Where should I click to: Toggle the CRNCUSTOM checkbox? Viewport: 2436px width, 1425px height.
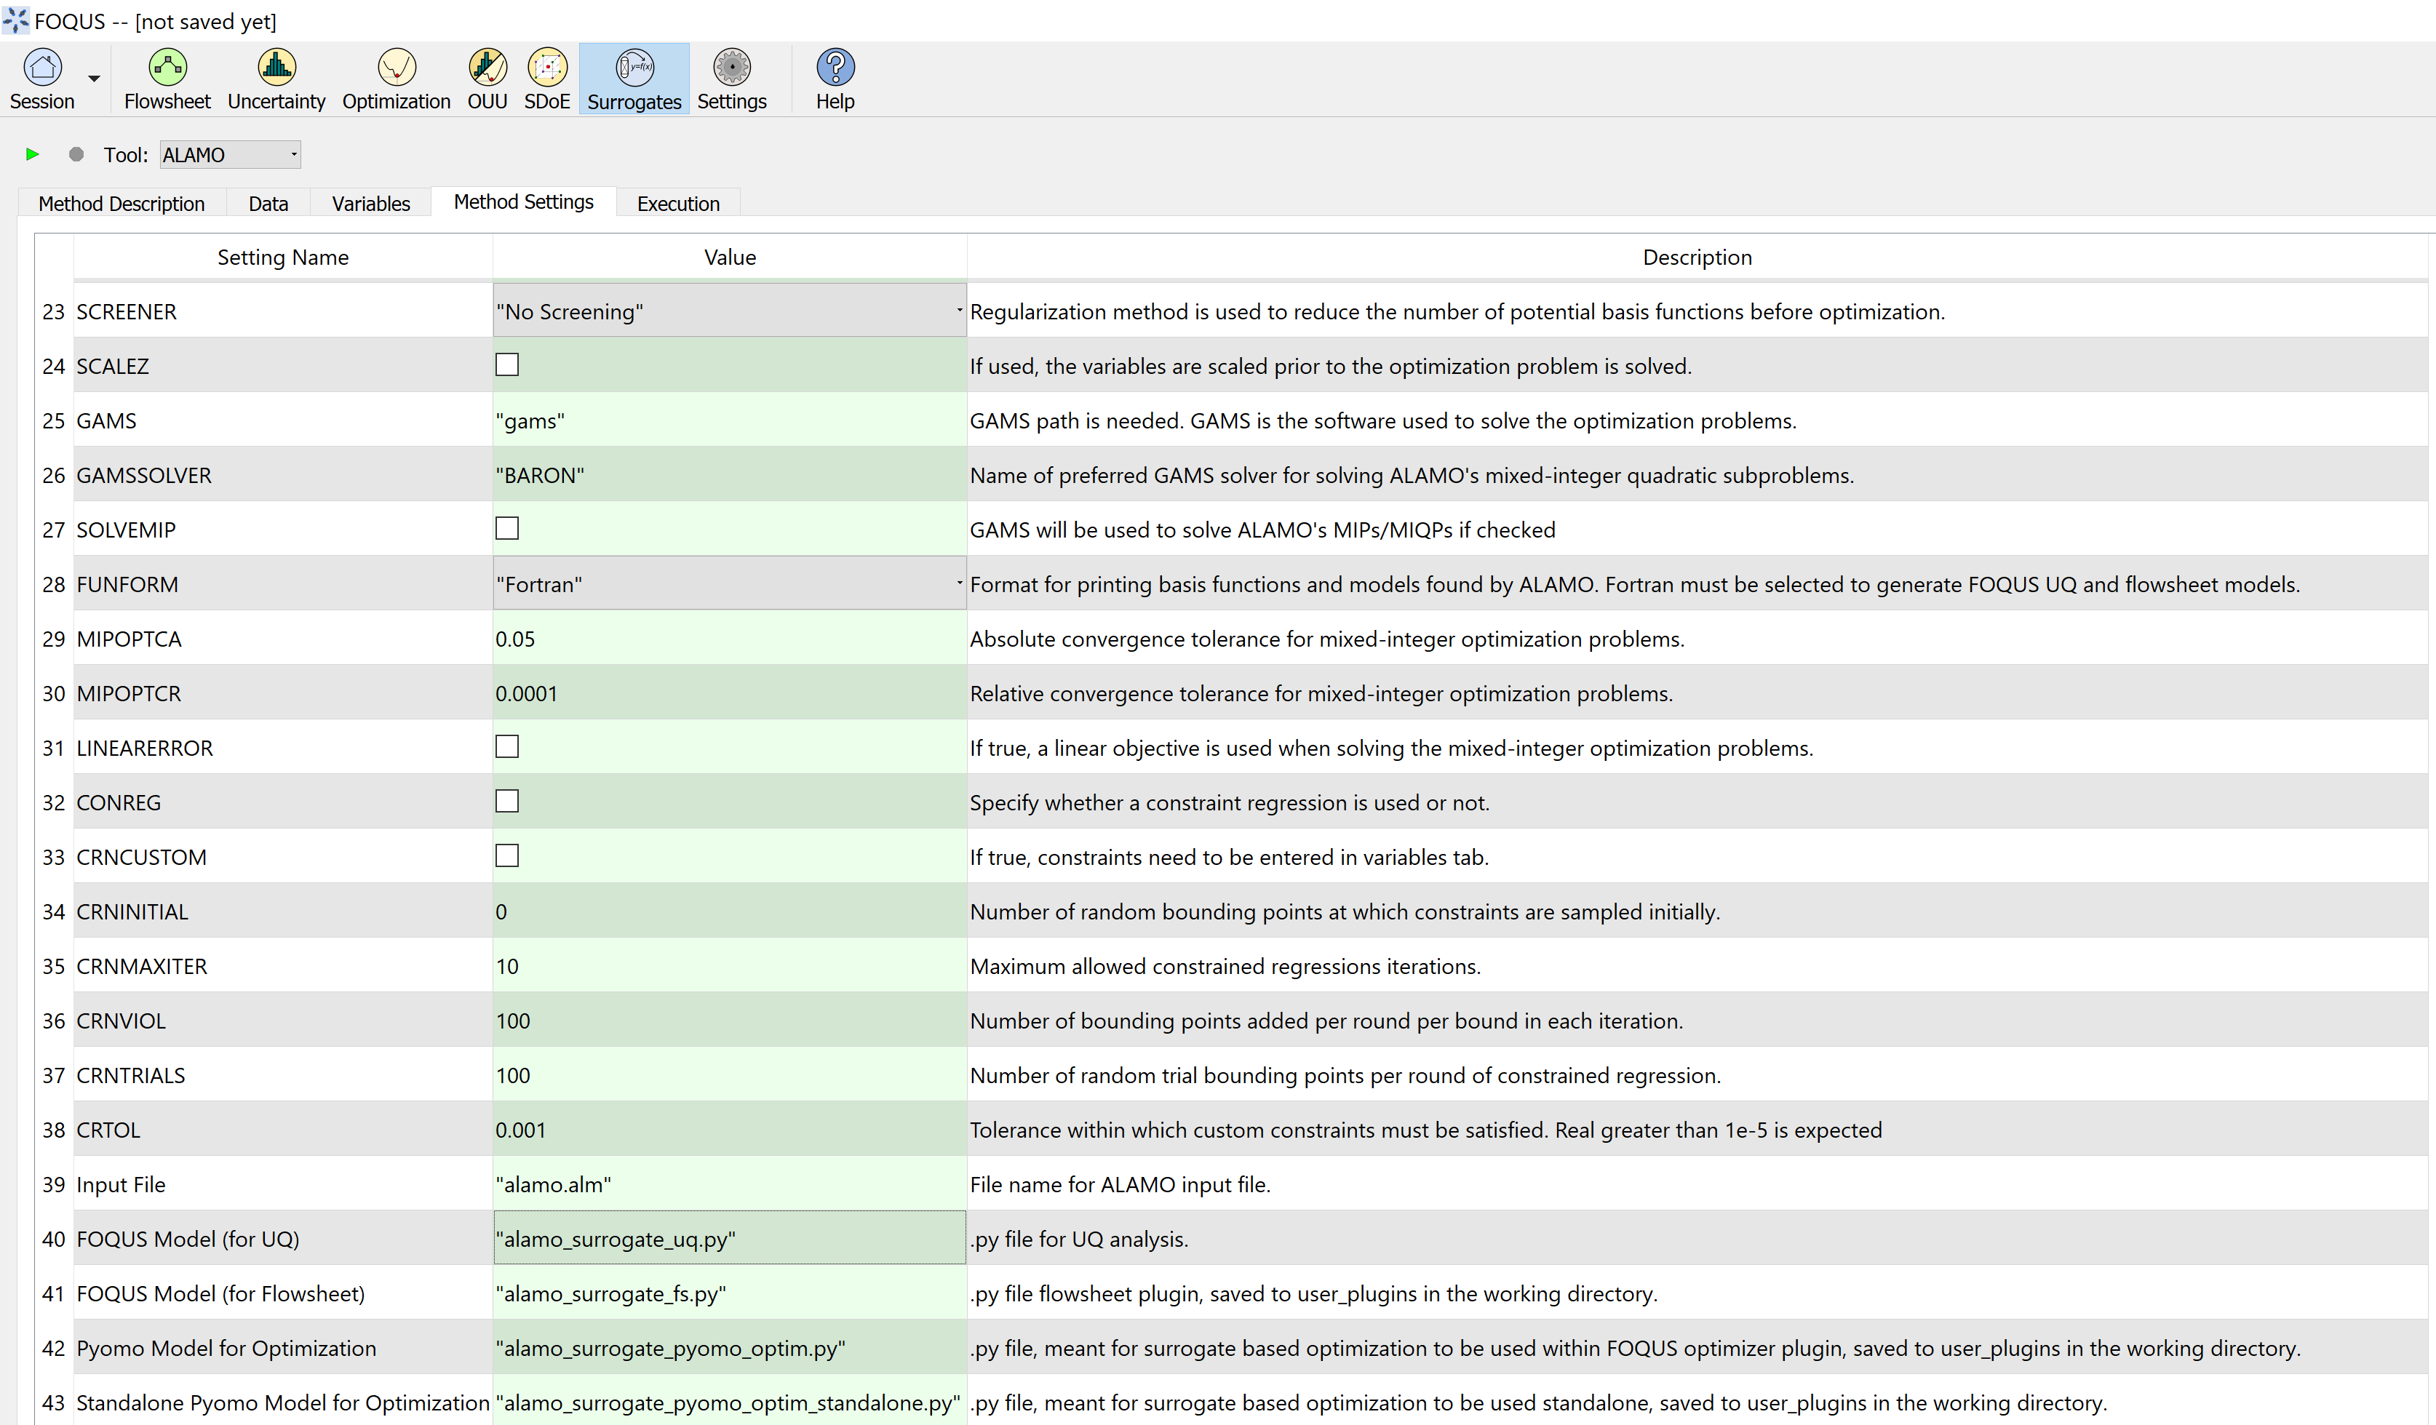click(506, 856)
